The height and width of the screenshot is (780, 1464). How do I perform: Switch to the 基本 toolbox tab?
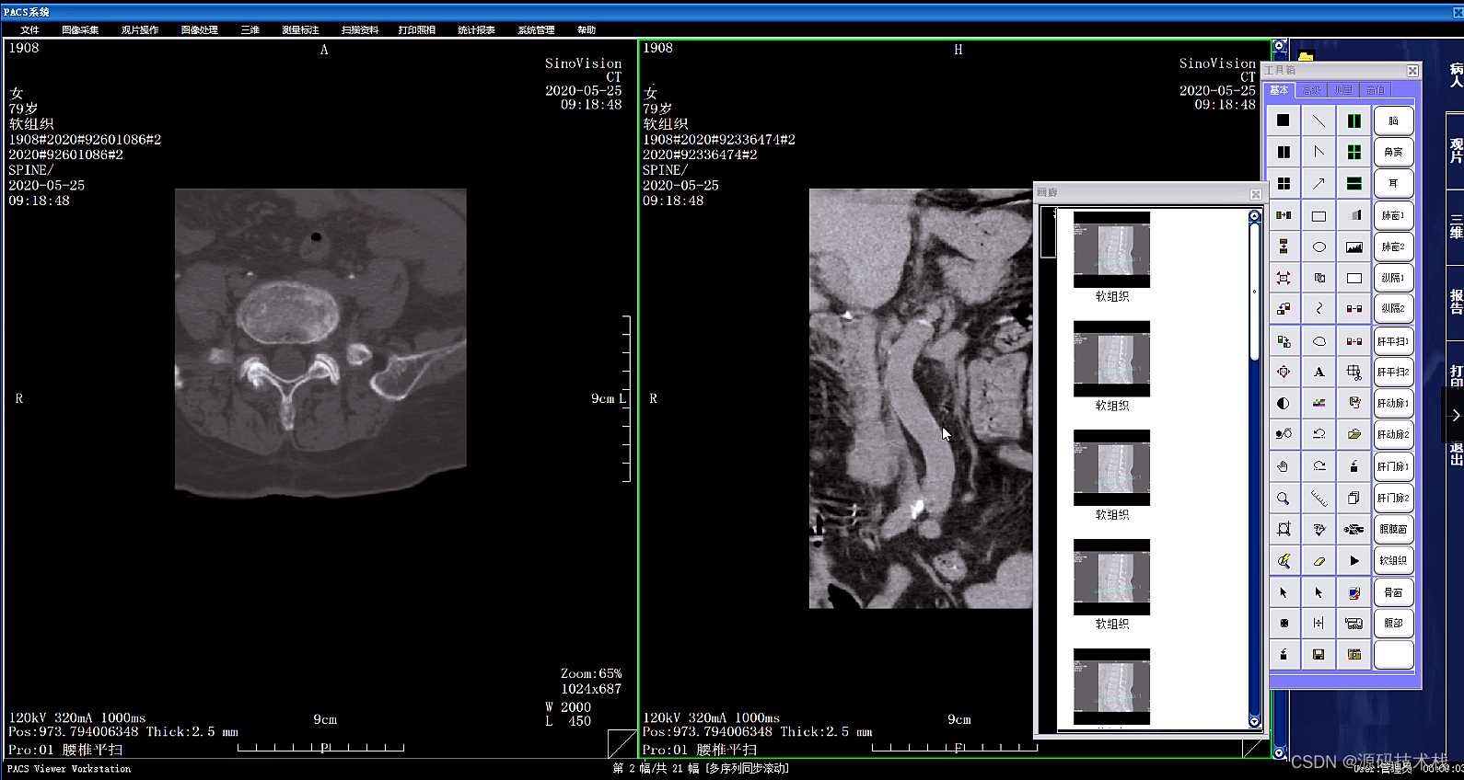[1280, 90]
